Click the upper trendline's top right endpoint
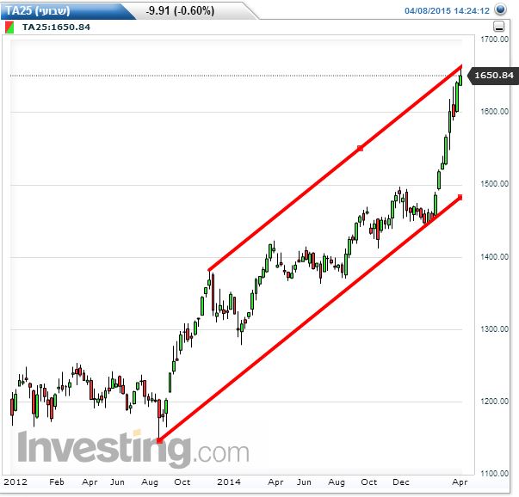The image size is (519, 497). [x=461, y=66]
